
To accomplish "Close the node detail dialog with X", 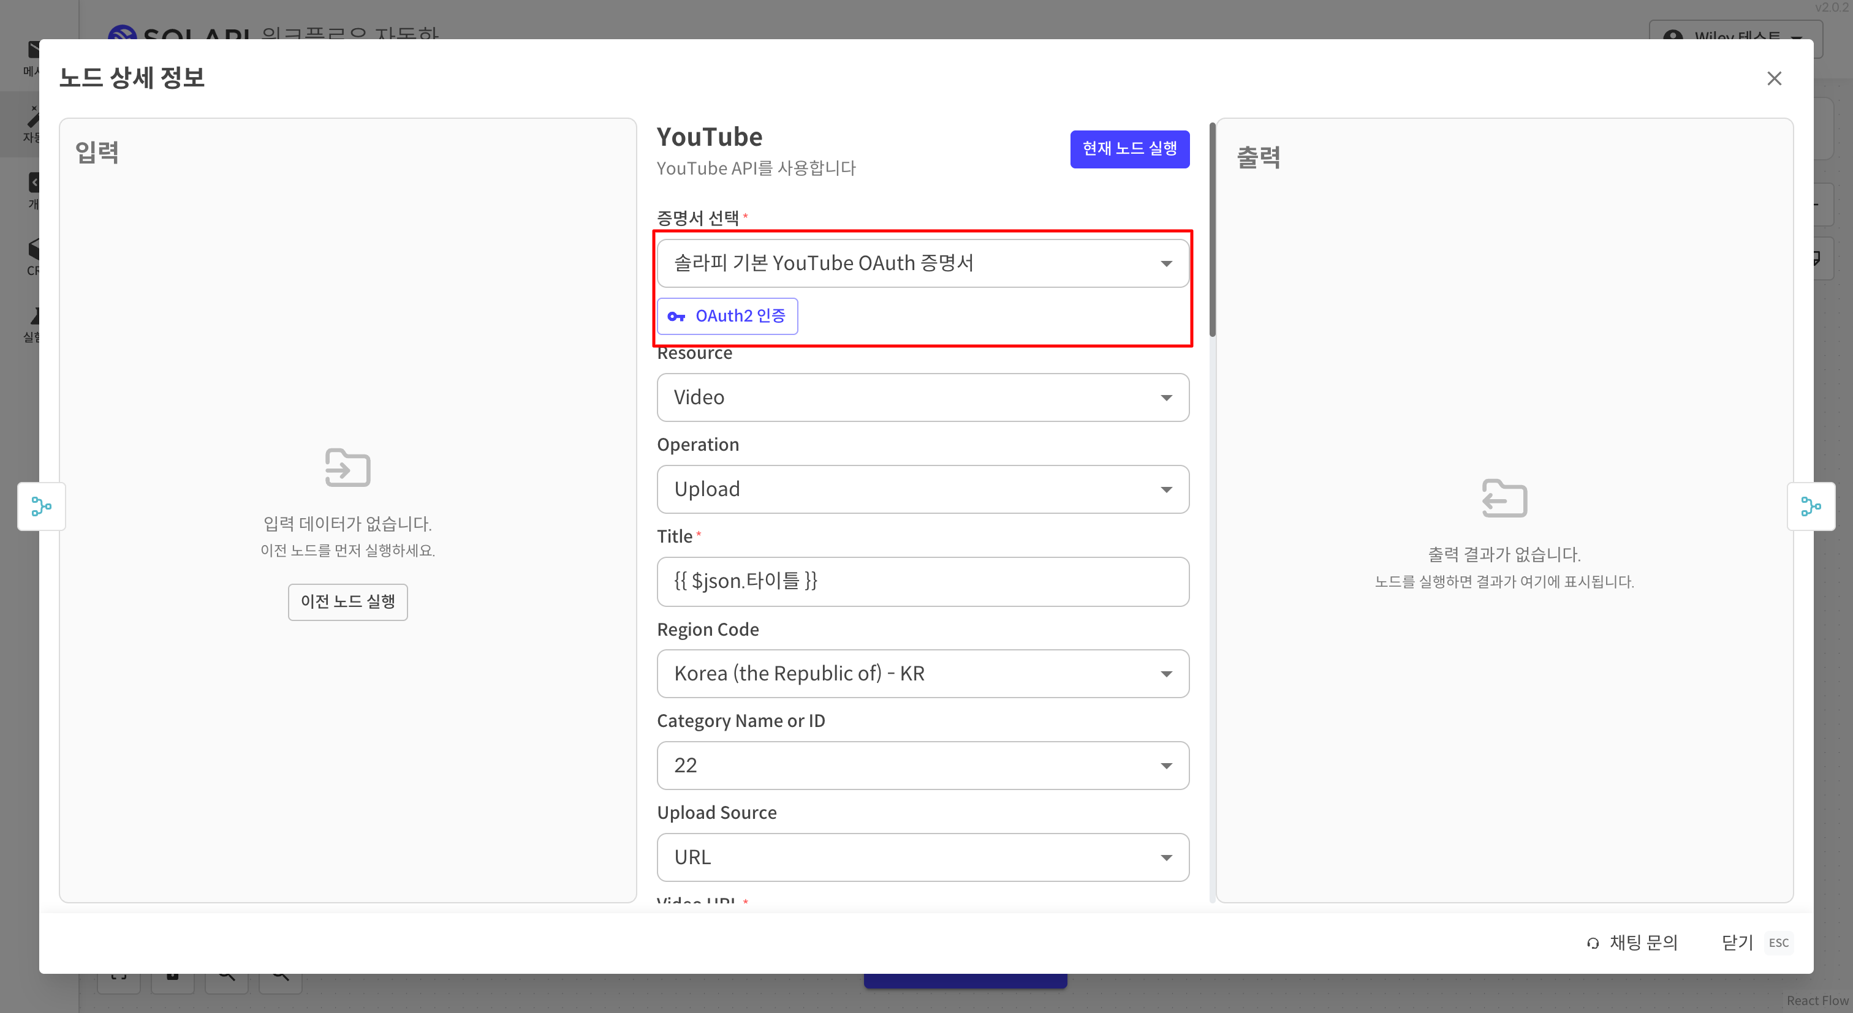I will coord(1774,78).
